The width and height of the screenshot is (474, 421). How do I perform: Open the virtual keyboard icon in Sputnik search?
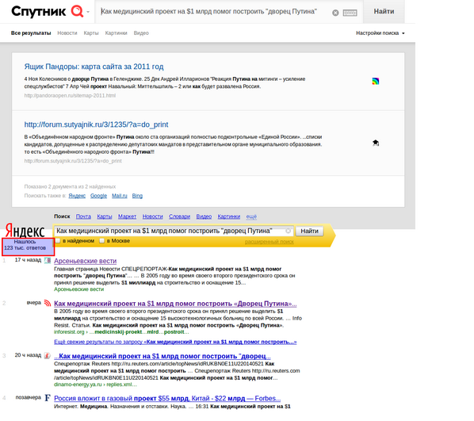(350, 13)
